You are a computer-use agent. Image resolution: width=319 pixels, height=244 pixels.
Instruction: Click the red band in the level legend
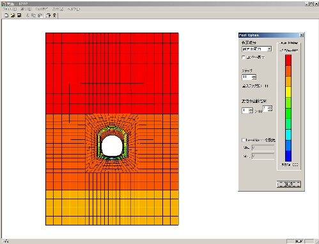(x=288, y=60)
